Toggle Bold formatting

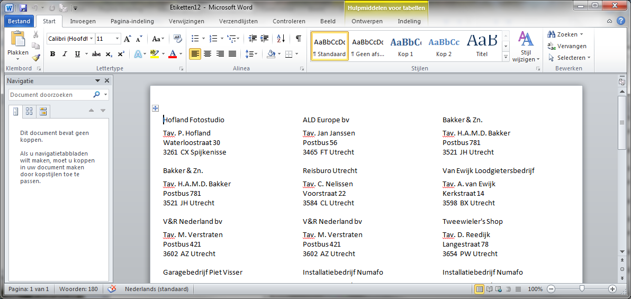pos(53,54)
